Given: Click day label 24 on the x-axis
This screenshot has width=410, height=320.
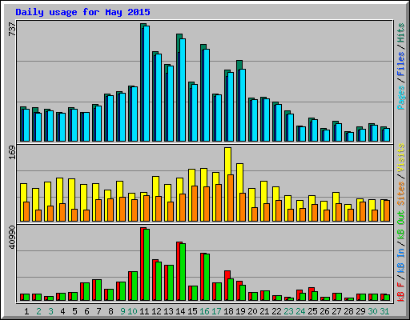Looking at the screenshot, I should 300,311.
